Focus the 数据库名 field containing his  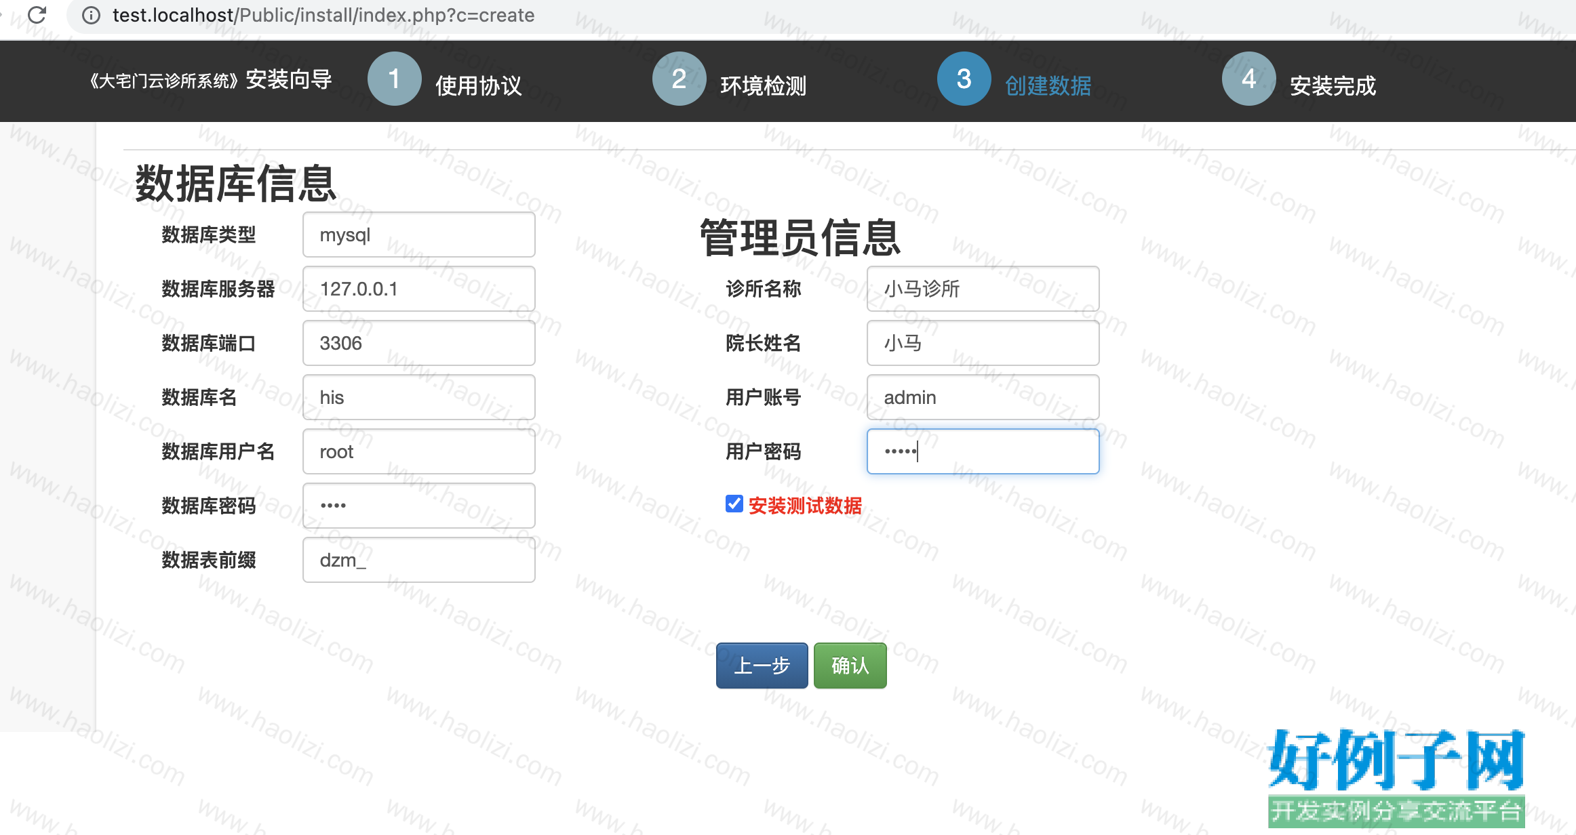pyautogui.click(x=419, y=397)
